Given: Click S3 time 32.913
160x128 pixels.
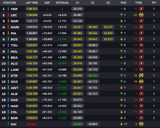Looking at the screenshot, I should [x=108, y=39].
